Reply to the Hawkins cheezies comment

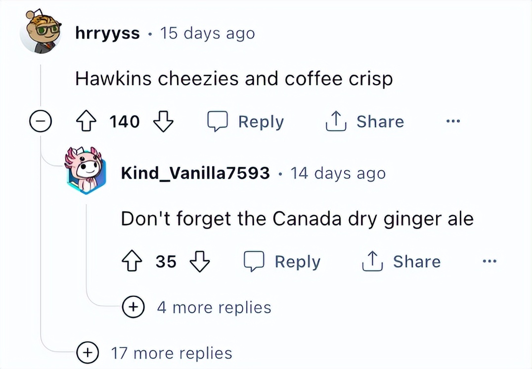point(246,122)
